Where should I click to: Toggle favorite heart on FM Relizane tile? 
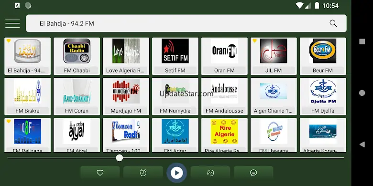coord(9,122)
